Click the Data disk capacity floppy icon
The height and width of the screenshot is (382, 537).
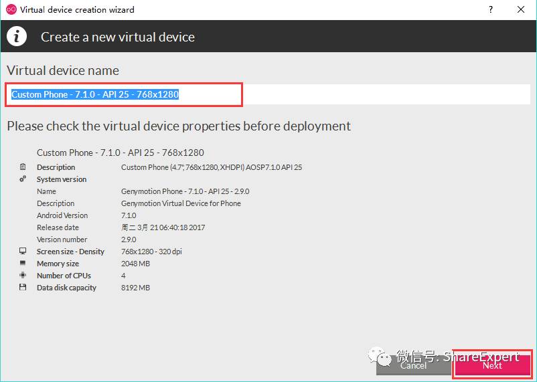[x=23, y=287]
